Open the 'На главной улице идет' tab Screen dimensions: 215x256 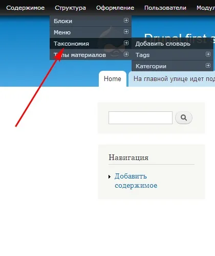pyautogui.click(x=171, y=79)
